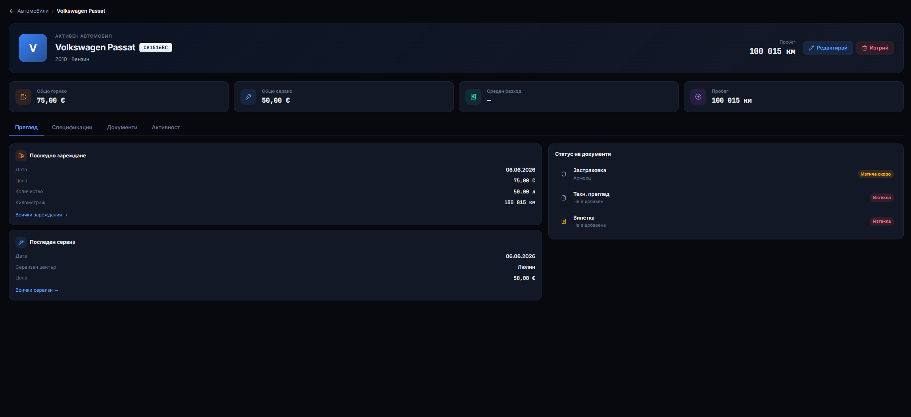
Task: Open the Всички зареждания link
Action: tap(42, 215)
